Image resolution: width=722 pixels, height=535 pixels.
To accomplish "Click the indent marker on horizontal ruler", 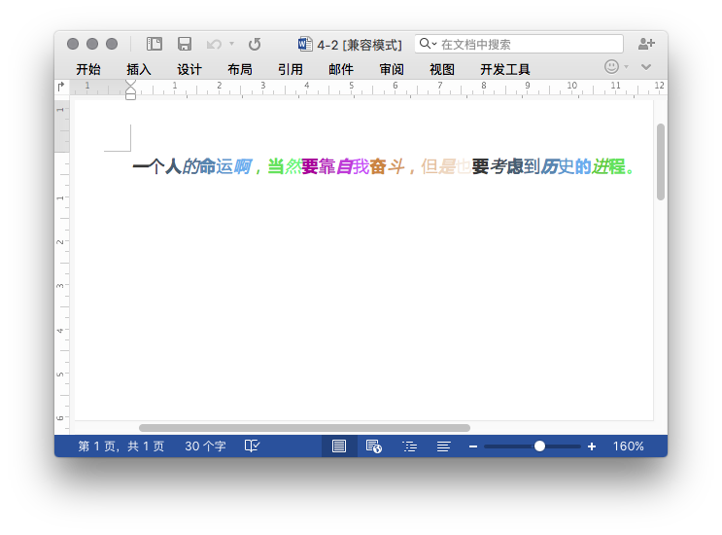I will (131, 89).
